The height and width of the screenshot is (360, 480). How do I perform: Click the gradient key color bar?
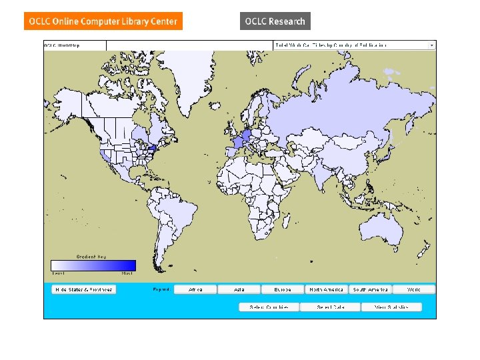pos(93,265)
